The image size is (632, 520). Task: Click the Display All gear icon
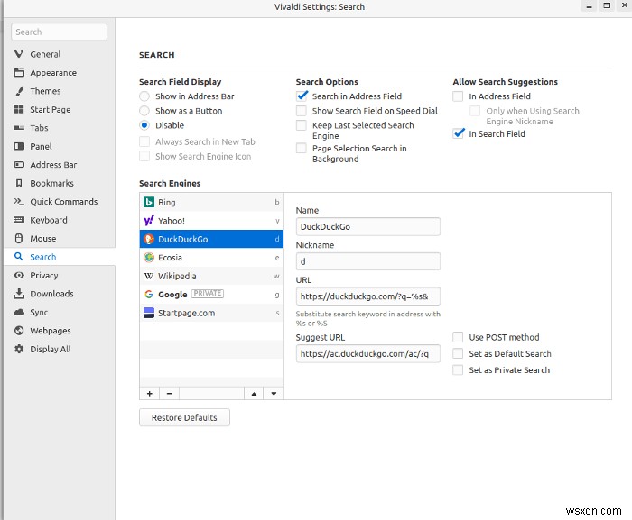pyautogui.click(x=19, y=349)
